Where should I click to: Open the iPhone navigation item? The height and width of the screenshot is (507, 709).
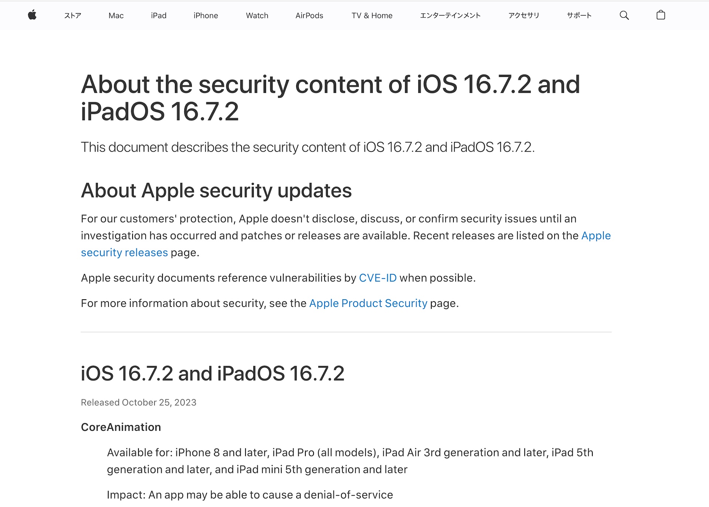click(x=206, y=15)
